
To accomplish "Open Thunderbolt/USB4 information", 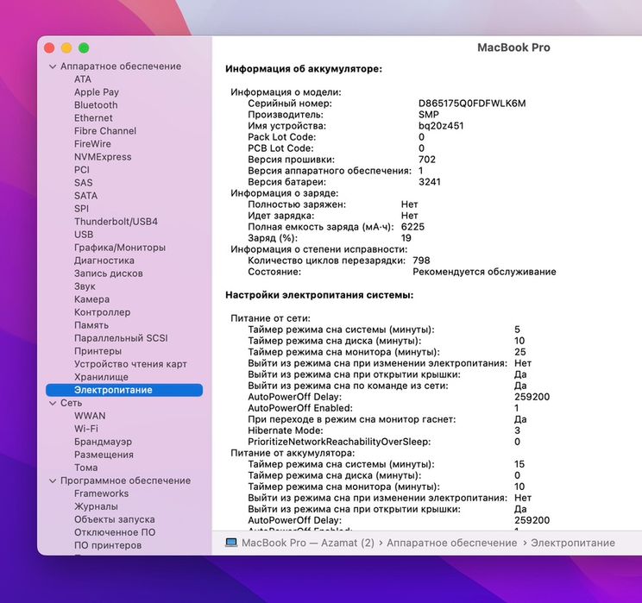I will (x=116, y=222).
